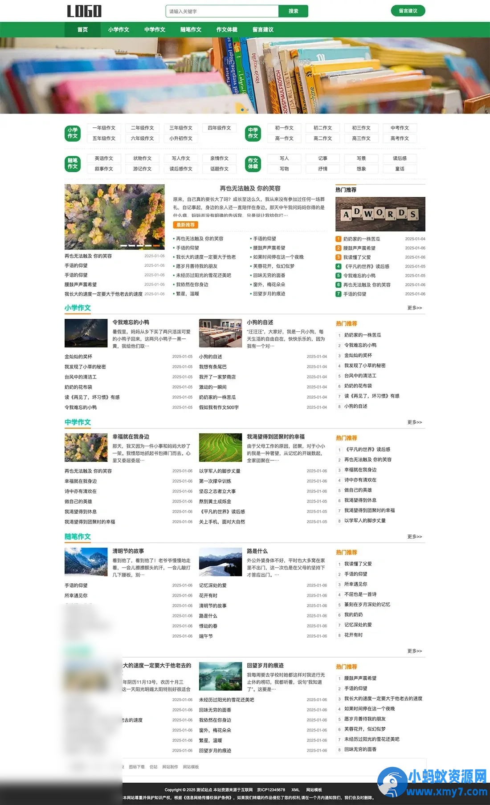The width and height of the screenshot is (490, 805).
Task: Open the 小学作文 nav menu item
Action: [118, 30]
